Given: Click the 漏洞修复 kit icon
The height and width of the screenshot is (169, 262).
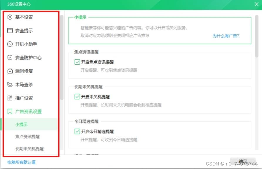Looking at the screenshot, I should tap(10, 71).
